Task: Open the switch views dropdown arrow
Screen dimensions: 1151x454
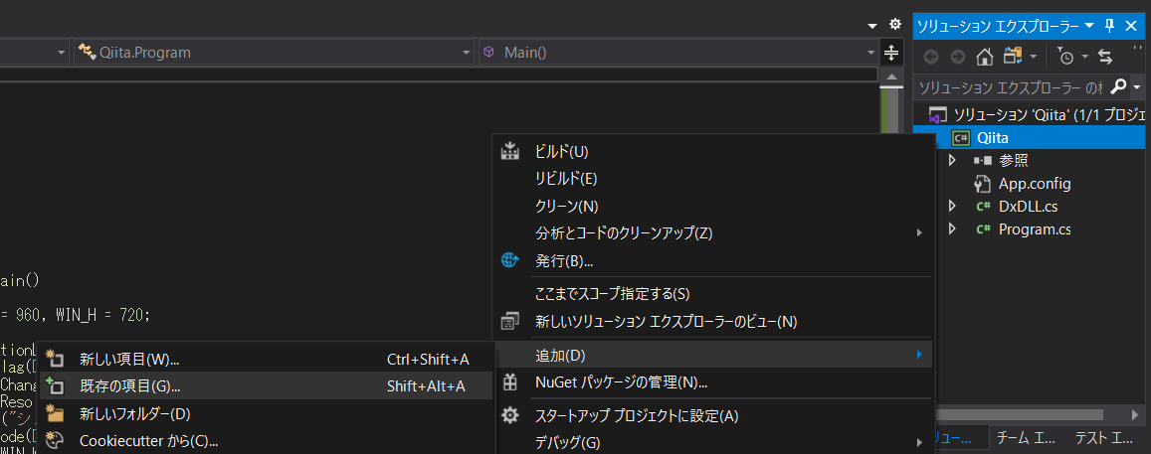Action: [1034, 57]
